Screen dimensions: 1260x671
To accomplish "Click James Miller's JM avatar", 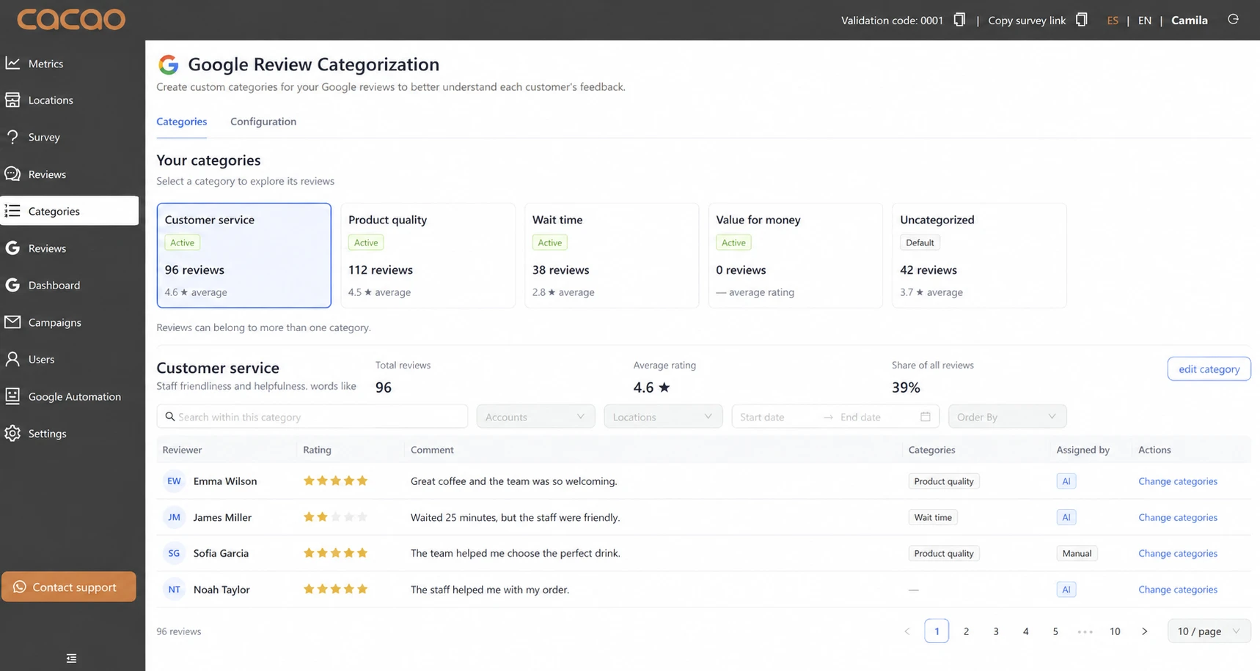I will 174,517.
